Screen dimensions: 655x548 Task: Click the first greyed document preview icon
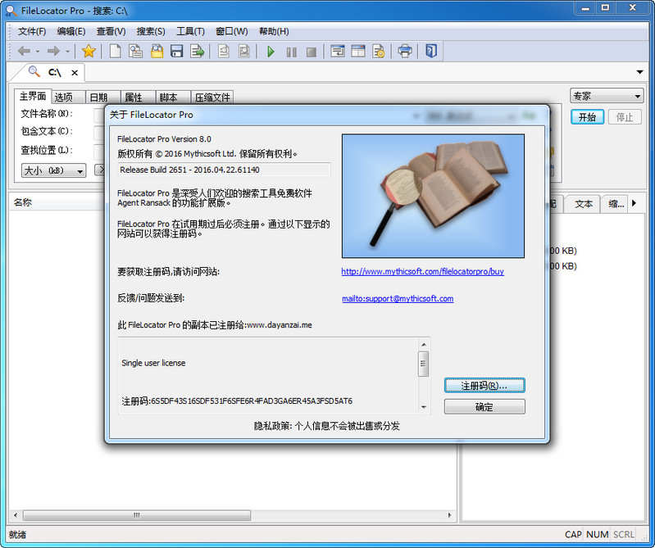click(x=224, y=52)
